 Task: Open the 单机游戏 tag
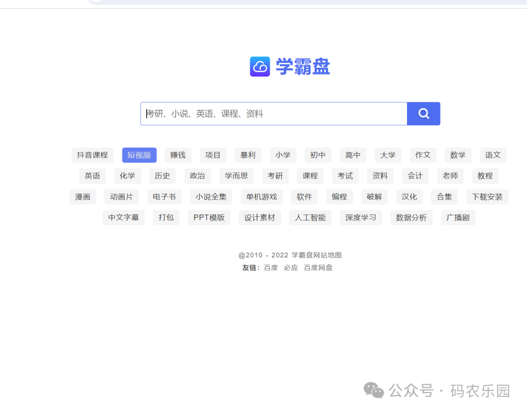pyautogui.click(x=261, y=196)
